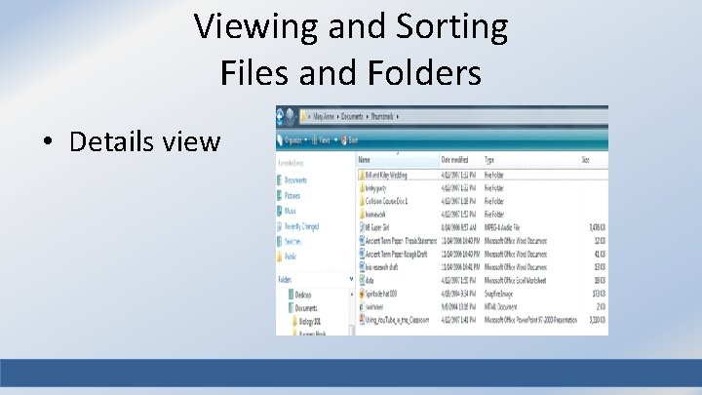Open the Pictures favorite link
The height and width of the screenshot is (395, 702).
(x=292, y=196)
